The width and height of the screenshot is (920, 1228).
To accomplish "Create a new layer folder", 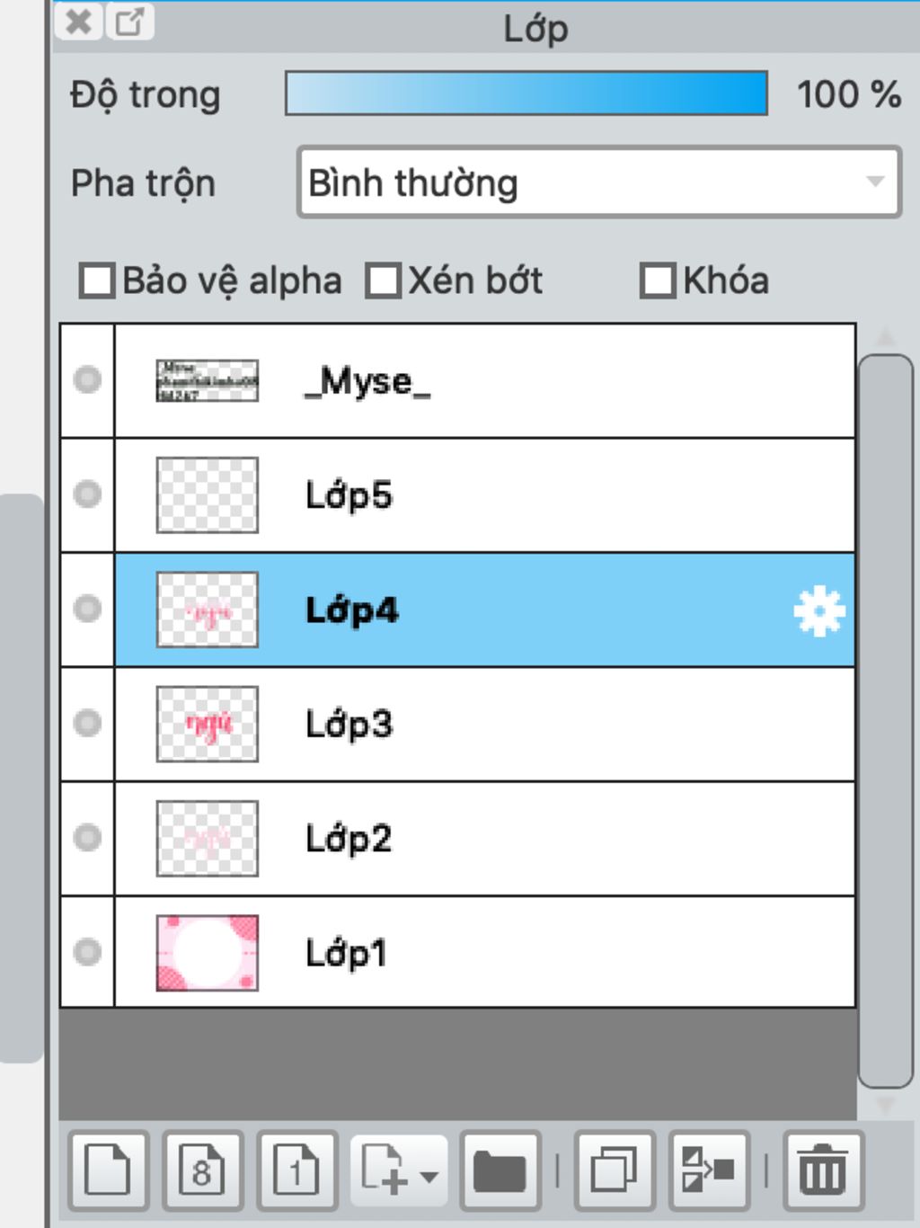I will pos(500,1170).
